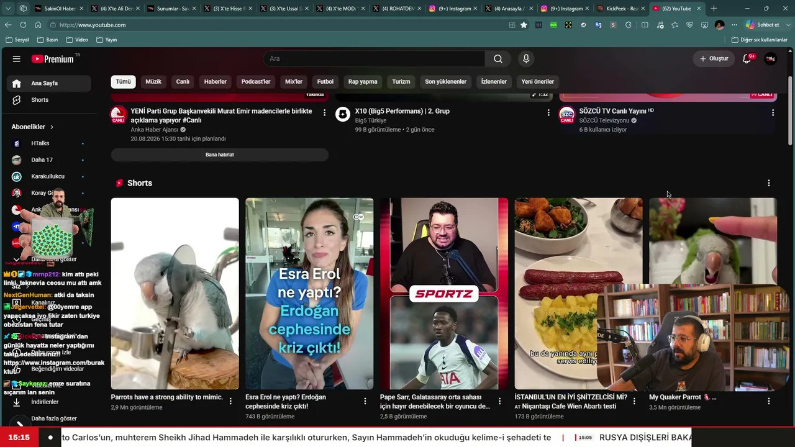Select the Podcast'ler filter chip
The image size is (795, 447).
point(256,82)
